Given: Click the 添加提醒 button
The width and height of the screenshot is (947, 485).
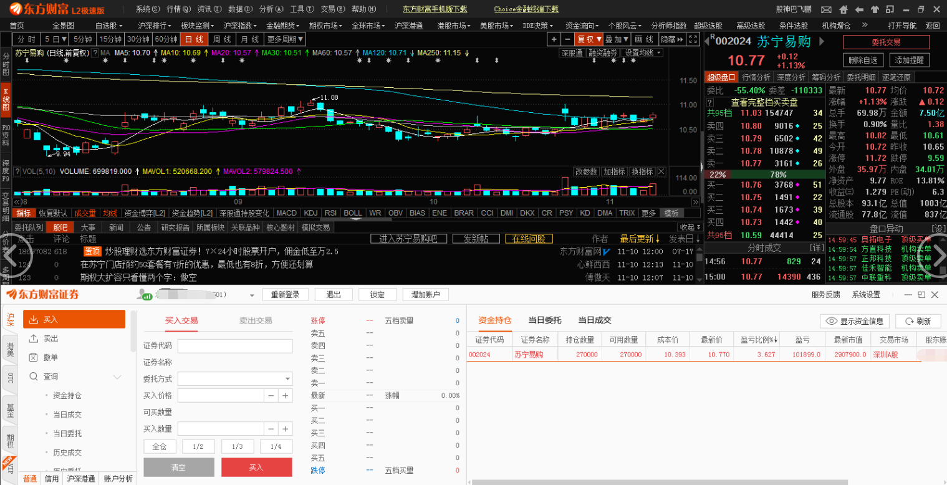Looking at the screenshot, I should coord(909,60).
